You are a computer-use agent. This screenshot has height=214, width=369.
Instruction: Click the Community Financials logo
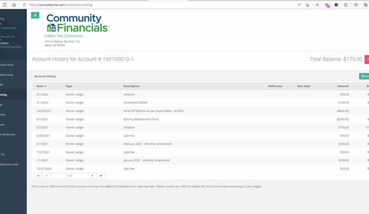coord(78,23)
